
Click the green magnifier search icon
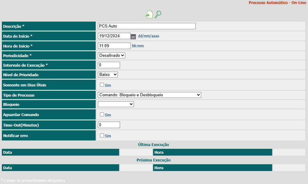pyautogui.click(x=158, y=15)
